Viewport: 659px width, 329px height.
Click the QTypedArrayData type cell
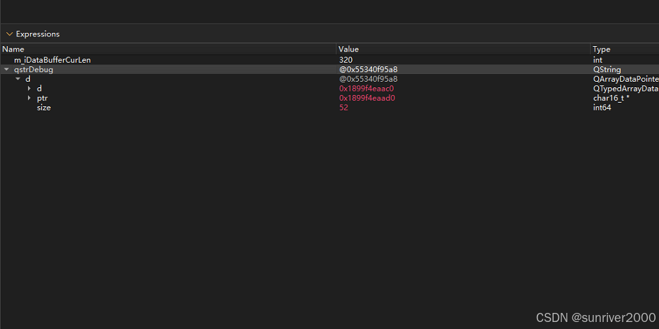(625, 88)
